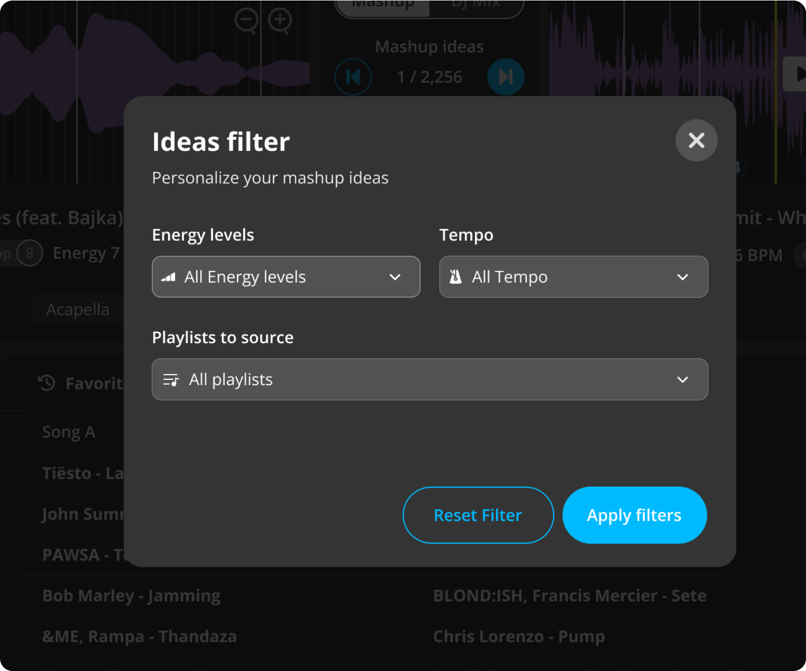The width and height of the screenshot is (806, 671).
Task: Go to previous mashup idea
Action: coord(353,77)
